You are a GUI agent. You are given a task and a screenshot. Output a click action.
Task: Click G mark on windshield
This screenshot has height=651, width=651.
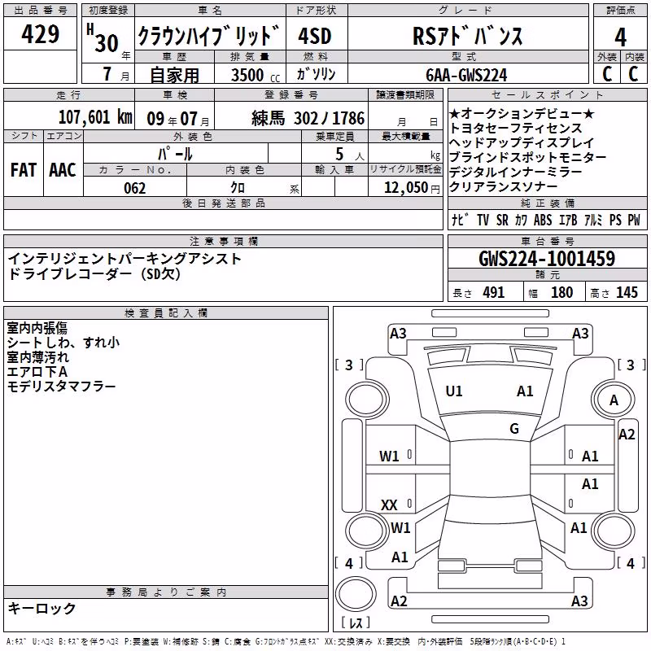[x=514, y=429]
